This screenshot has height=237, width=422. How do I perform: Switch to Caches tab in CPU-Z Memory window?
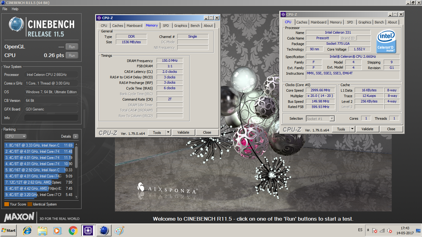117,26
